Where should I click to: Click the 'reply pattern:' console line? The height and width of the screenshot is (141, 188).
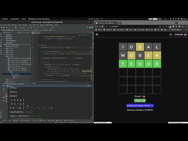click(x=25, y=116)
